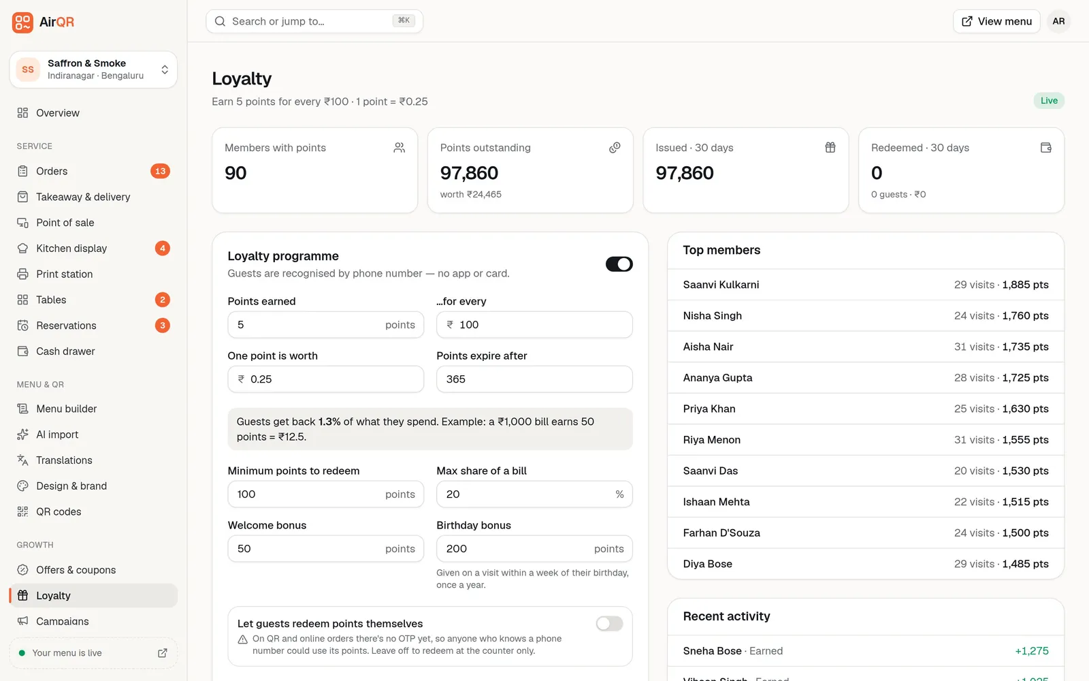Image resolution: width=1089 pixels, height=681 pixels.
Task: Click the Orders clipboard icon
Action: 22,171
